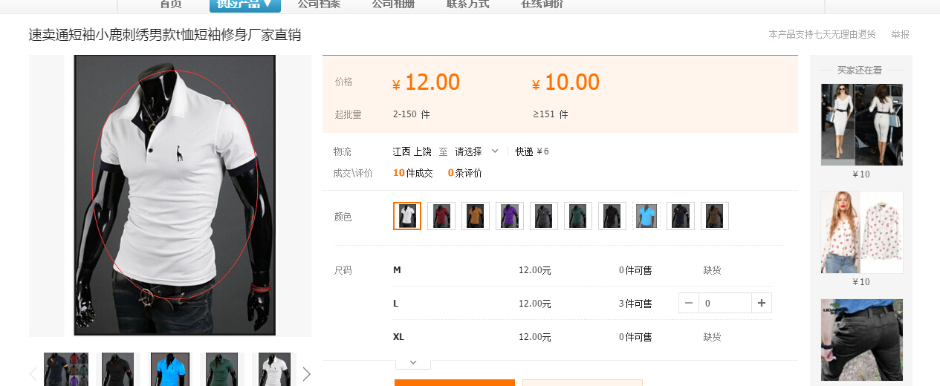Show previous product thumbnails with left arrow
Viewport: 940px width, 386px height.
coord(33,374)
